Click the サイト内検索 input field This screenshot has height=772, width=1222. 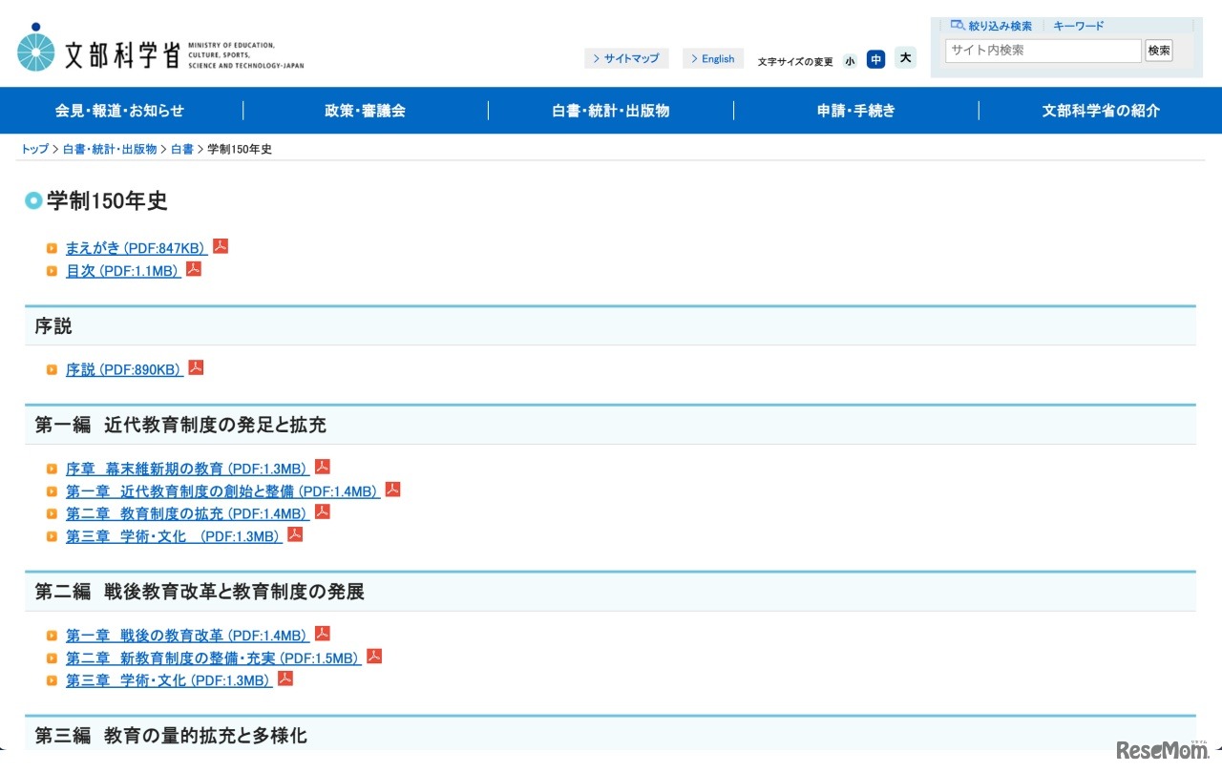(x=1043, y=51)
